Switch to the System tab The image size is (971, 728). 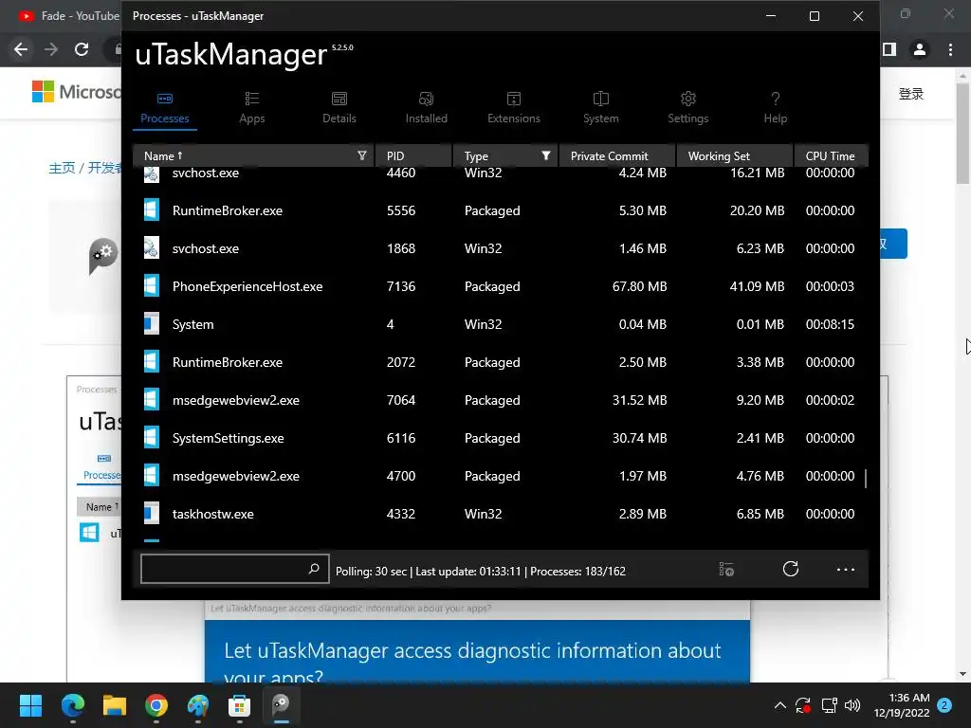click(x=600, y=108)
